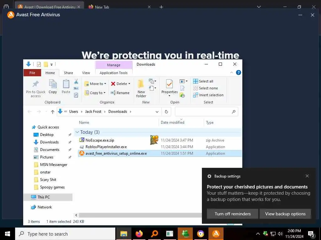Viewport: 321px width, 240px height.
Task: Click the Rename button in Organize group
Action: click(120, 93)
